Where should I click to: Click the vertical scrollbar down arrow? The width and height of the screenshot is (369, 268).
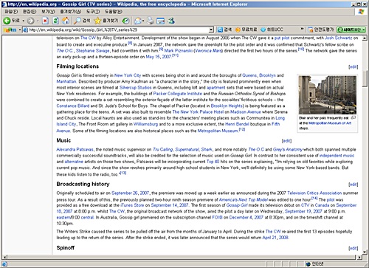coord(365,252)
